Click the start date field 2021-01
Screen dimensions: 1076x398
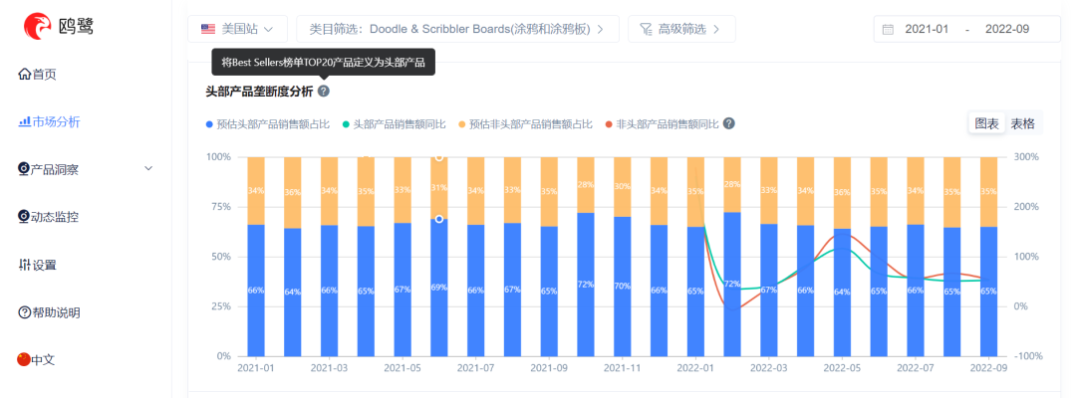[927, 29]
